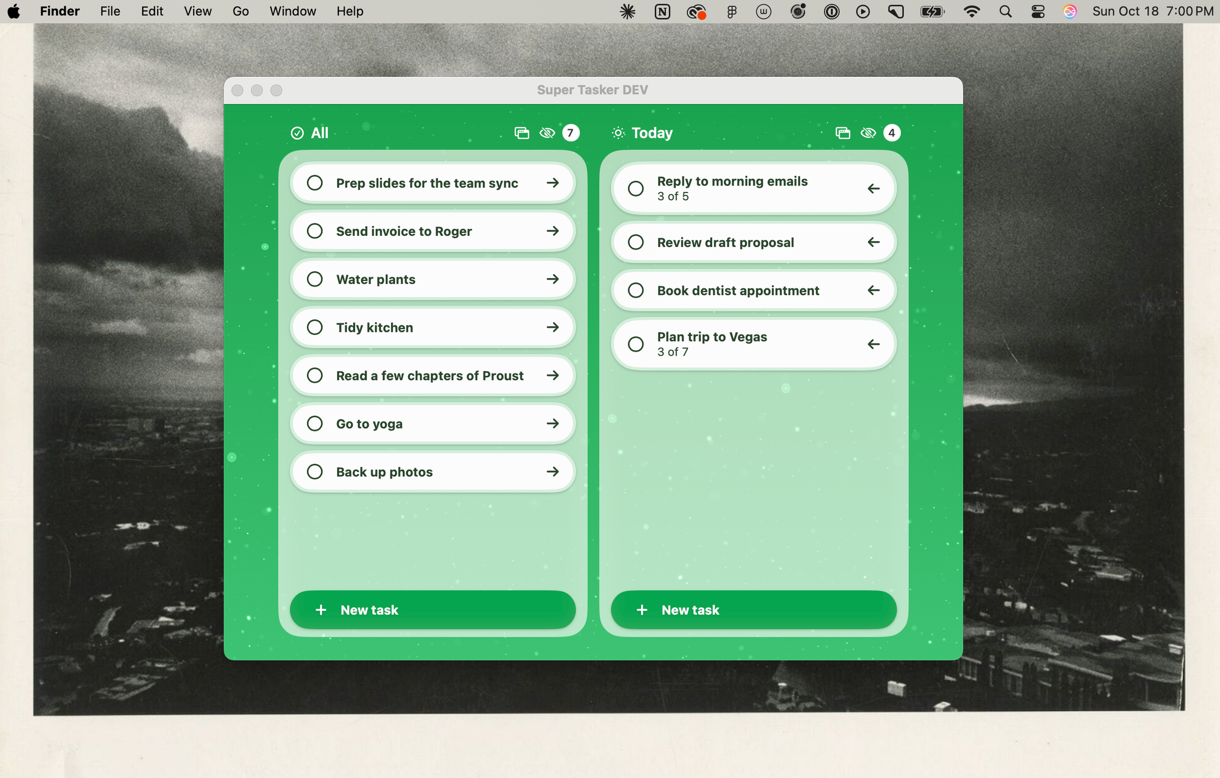
Task: Click the sun icon beside Today
Action: click(618, 133)
